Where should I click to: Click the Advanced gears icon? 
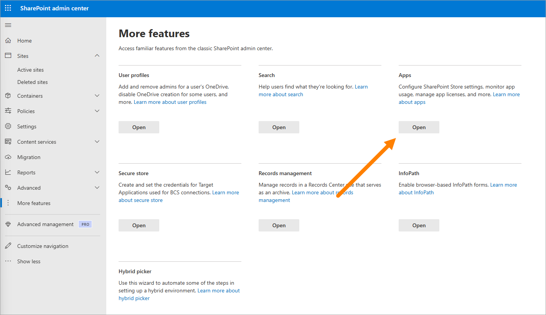point(8,188)
